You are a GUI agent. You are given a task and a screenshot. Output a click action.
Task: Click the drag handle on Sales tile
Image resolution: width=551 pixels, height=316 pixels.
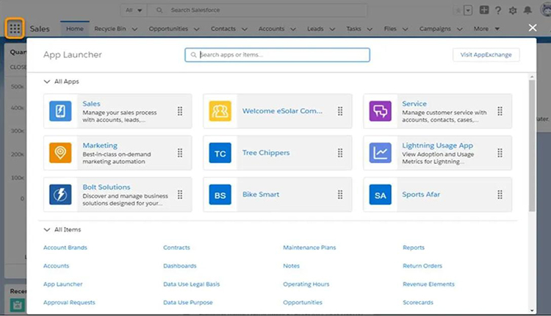[180, 111]
